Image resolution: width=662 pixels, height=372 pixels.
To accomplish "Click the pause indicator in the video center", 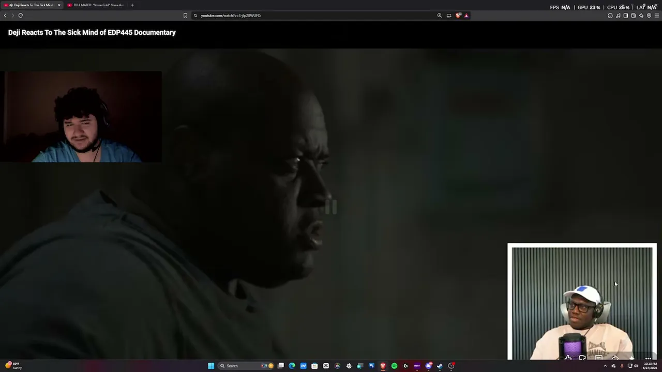I will click(x=331, y=207).
